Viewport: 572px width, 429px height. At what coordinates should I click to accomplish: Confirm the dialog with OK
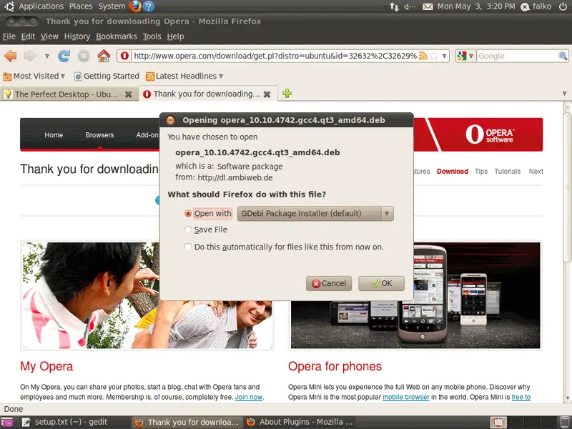click(x=381, y=283)
